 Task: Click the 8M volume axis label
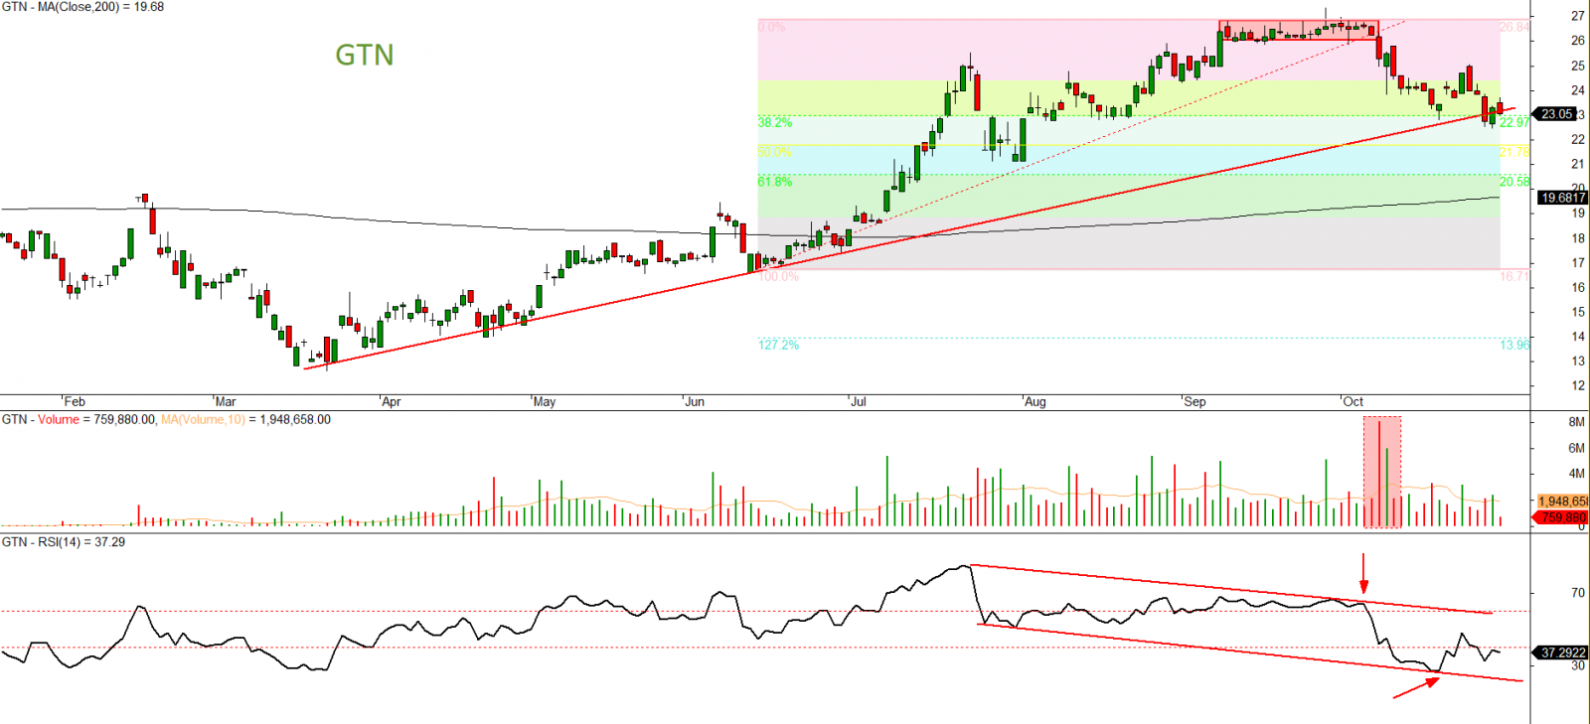1576,422
